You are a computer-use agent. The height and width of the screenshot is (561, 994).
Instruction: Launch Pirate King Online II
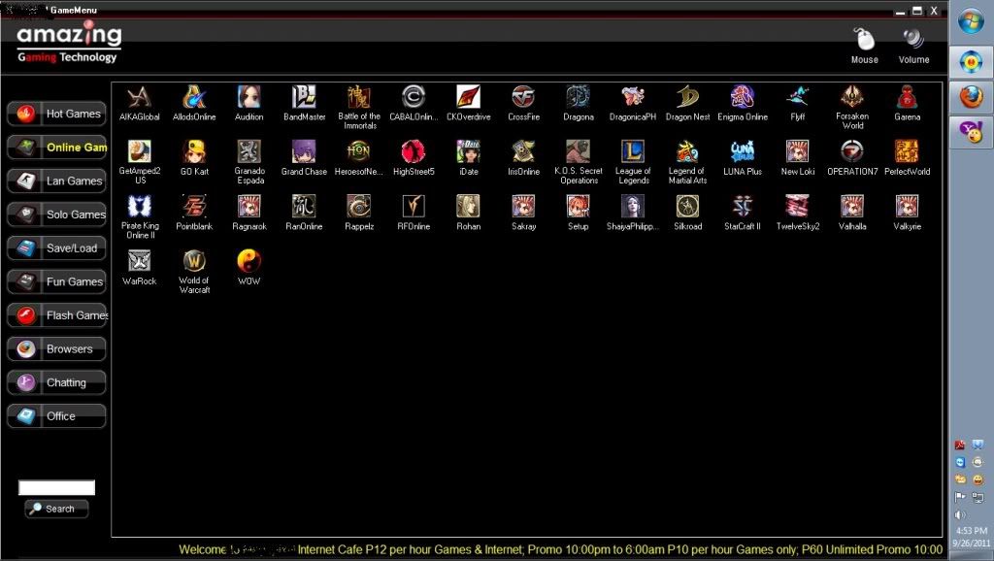[x=139, y=207]
